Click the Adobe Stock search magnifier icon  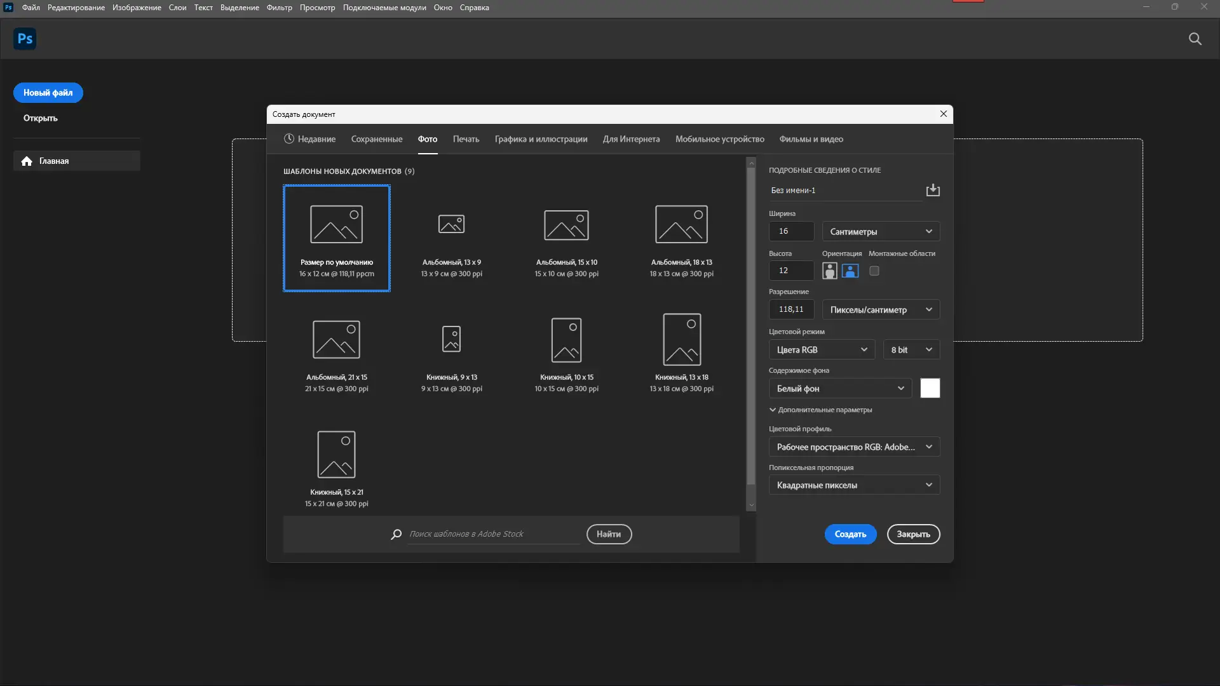click(x=396, y=534)
